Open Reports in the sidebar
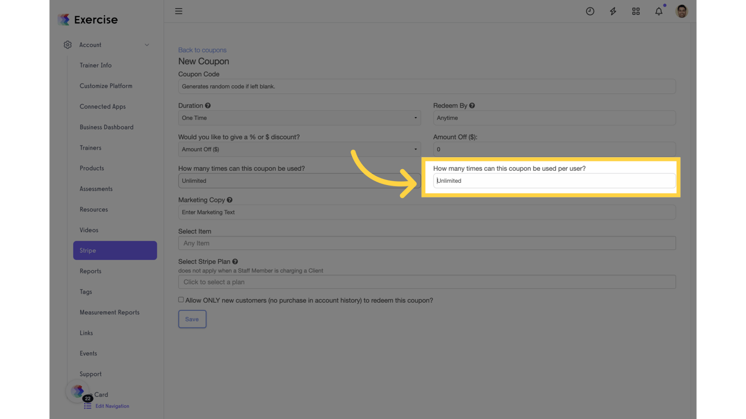The height and width of the screenshot is (419, 746). click(x=91, y=271)
